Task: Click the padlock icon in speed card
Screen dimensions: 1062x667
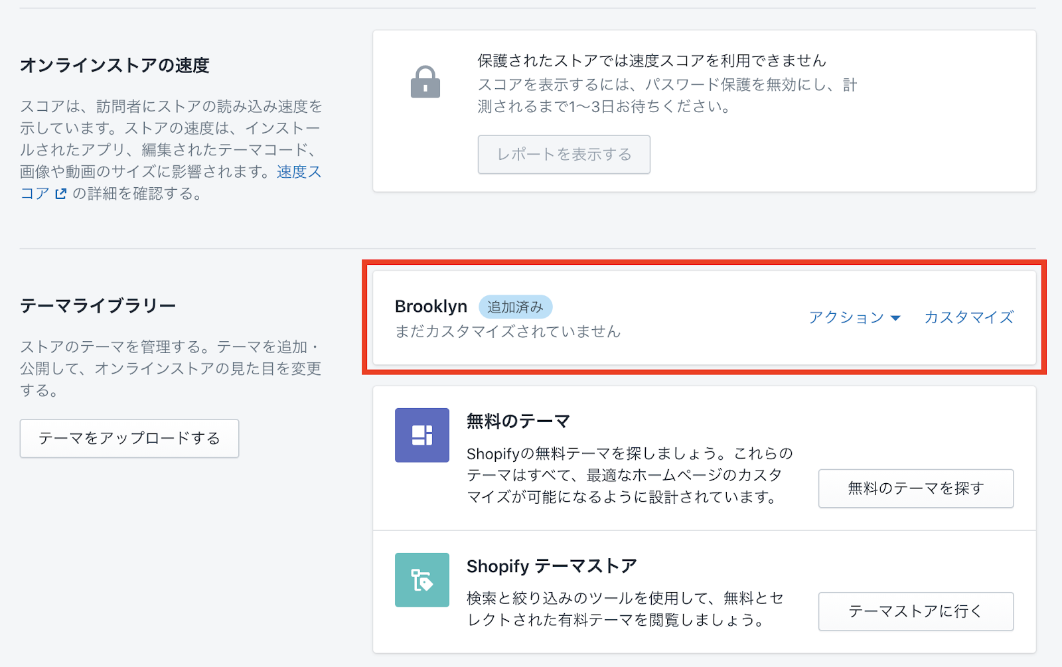Action: [425, 82]
